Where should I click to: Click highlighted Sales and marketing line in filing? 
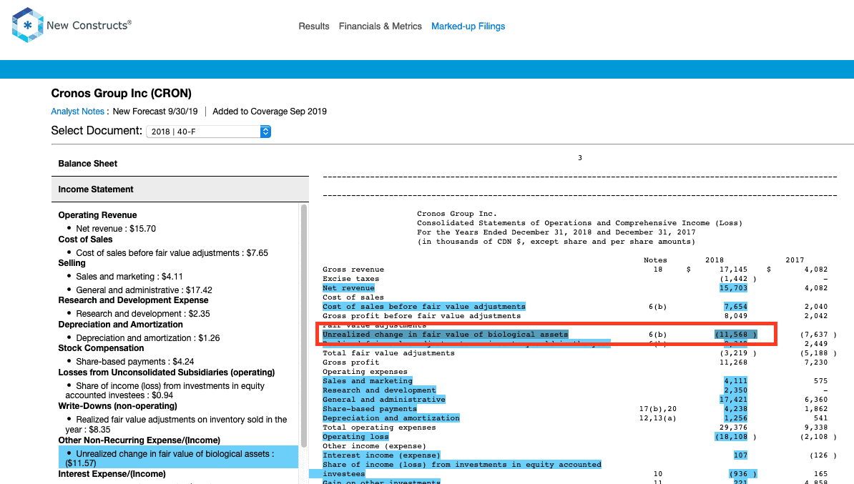click(x=367, y=381)
